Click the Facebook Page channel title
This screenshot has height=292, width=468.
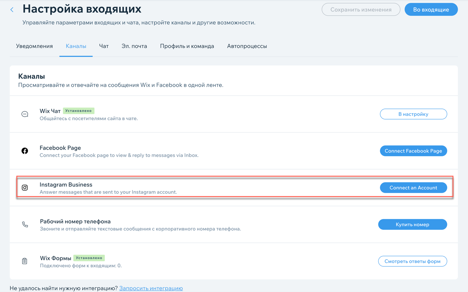pos(60,148)
